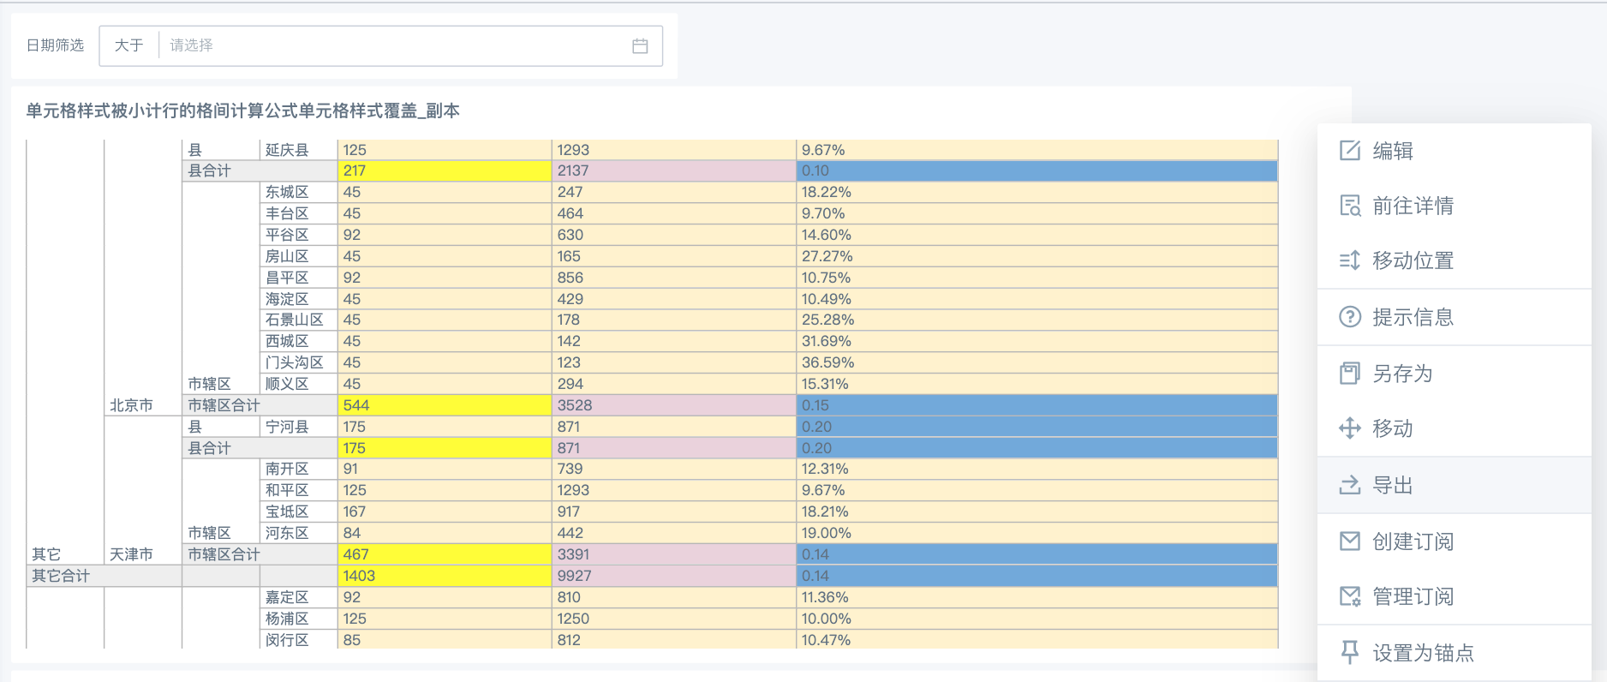The image size is (1607, 682).
Task: Click the Go to Details magnifier icon
Action: point(1349,206)
